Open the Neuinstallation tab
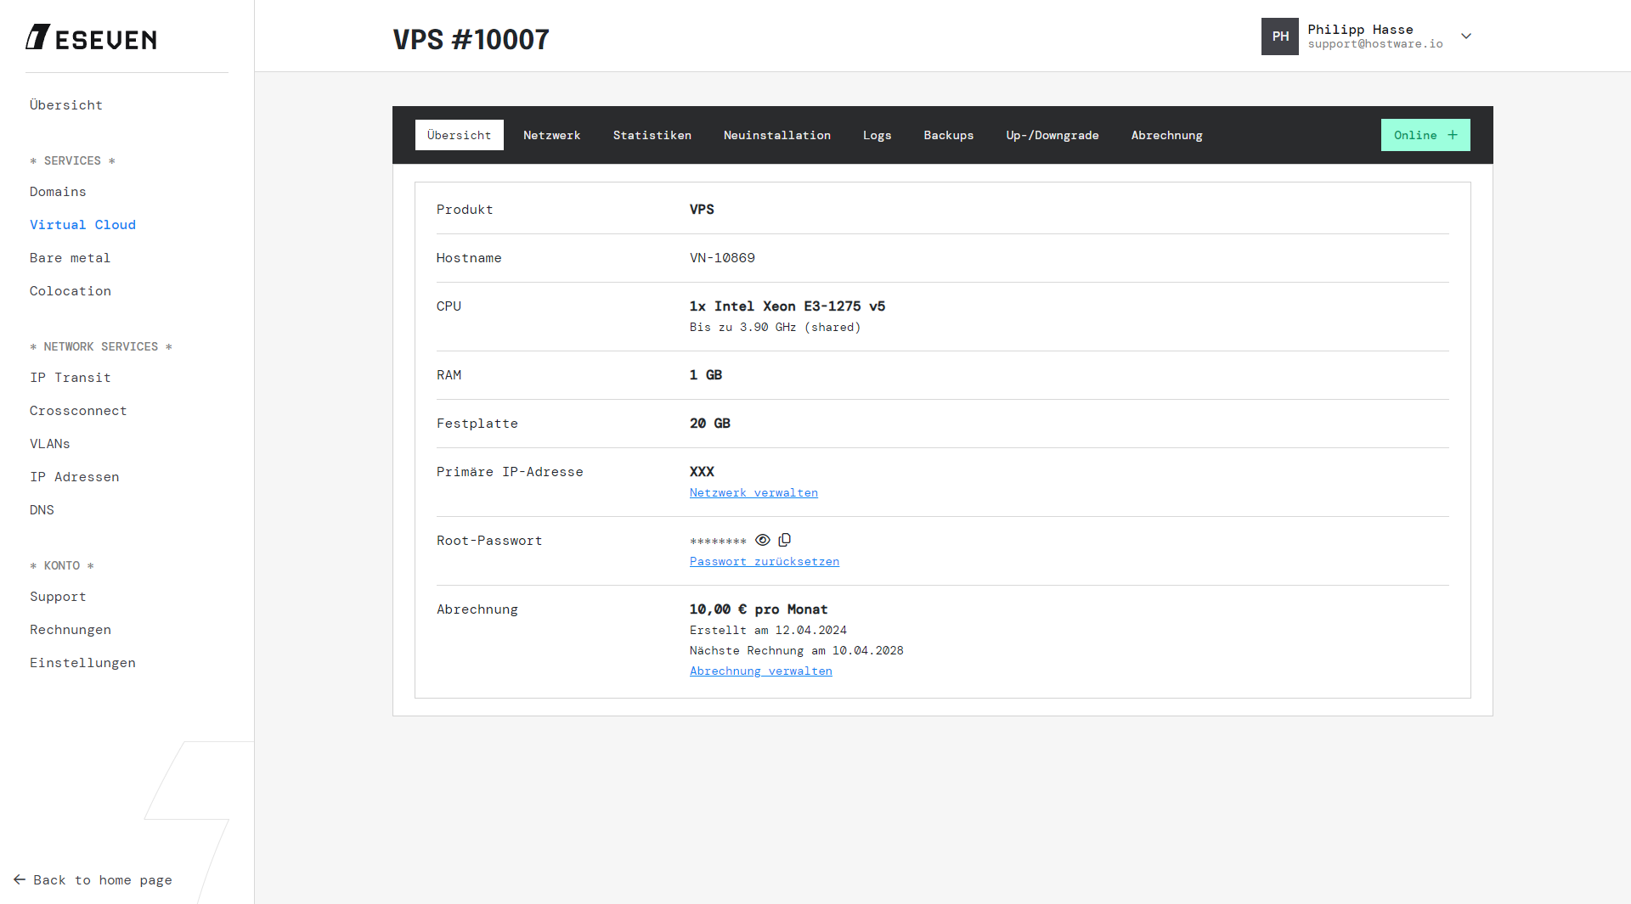Image resolution: width=1631 pixels, height=904 pixels. [x=777, y=135]
